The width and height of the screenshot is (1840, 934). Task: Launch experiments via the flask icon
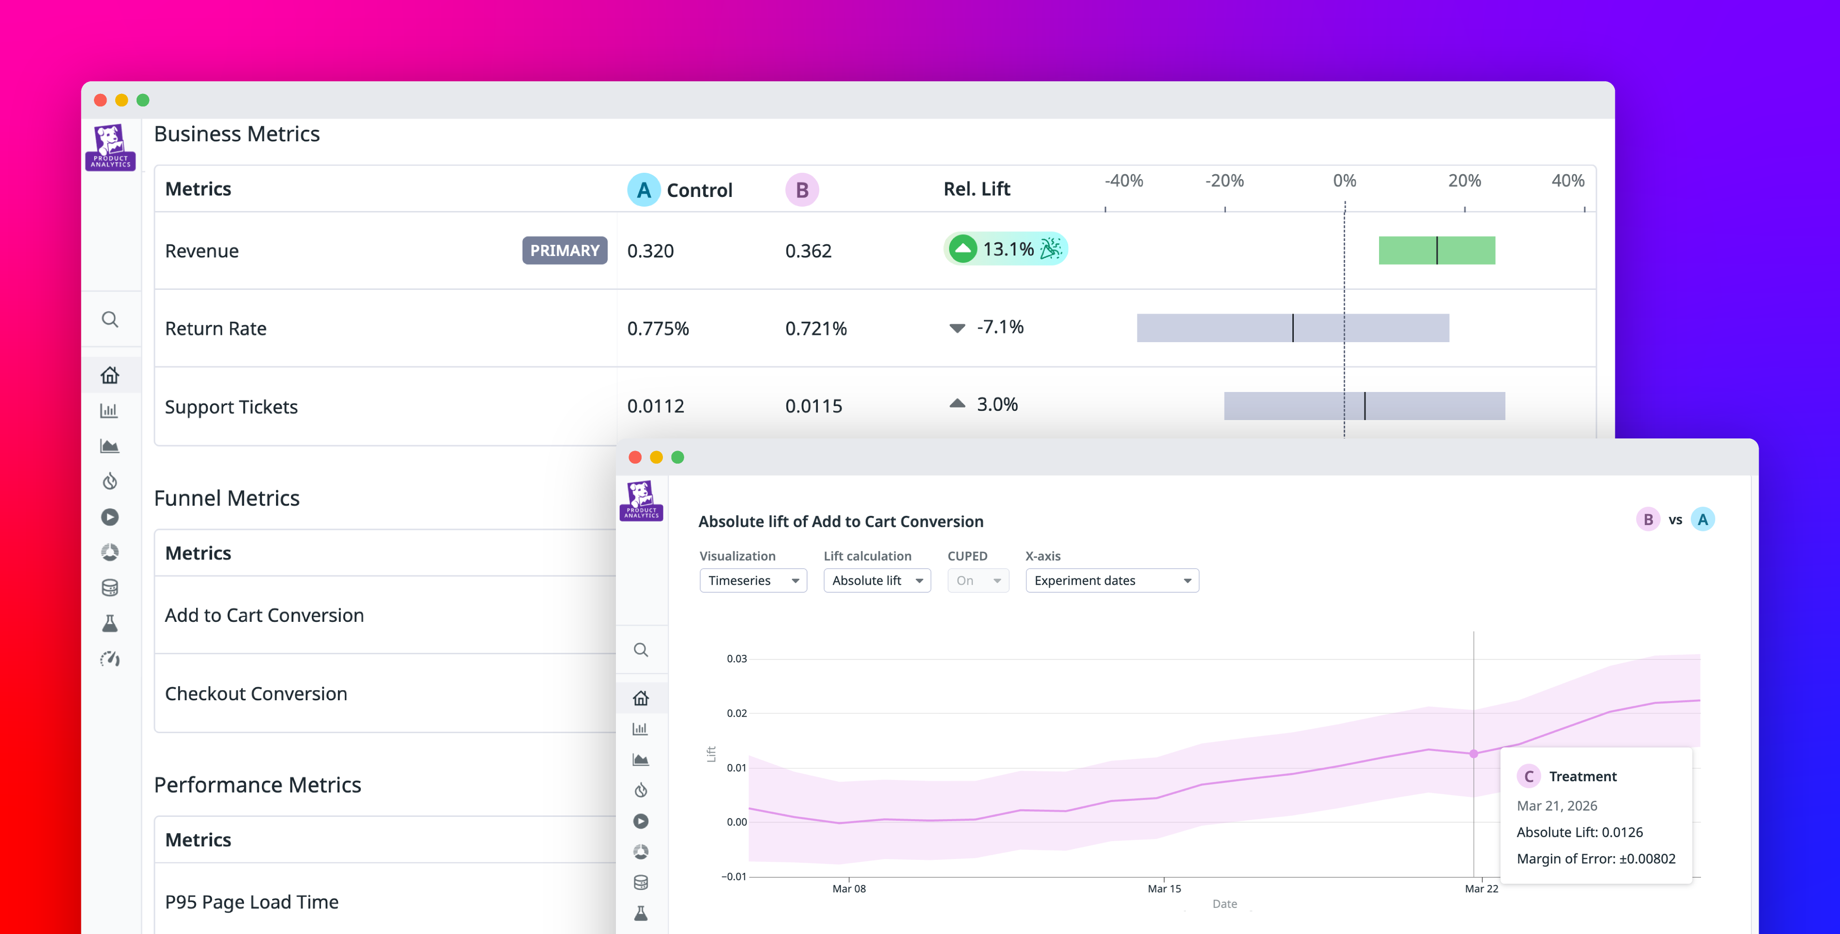111,623
